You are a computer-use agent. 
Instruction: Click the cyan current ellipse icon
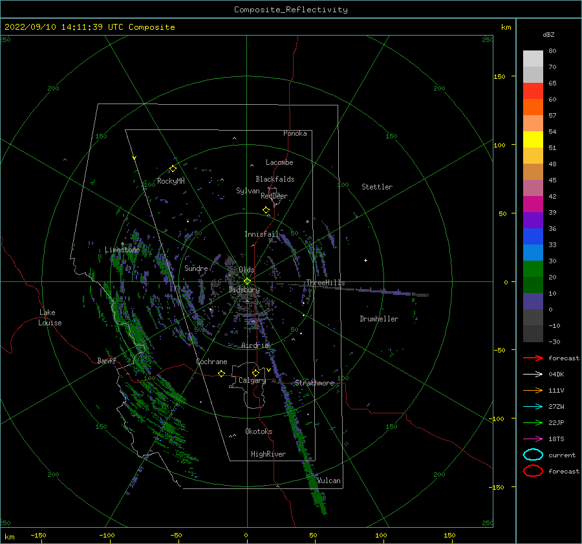pos(533,455)
